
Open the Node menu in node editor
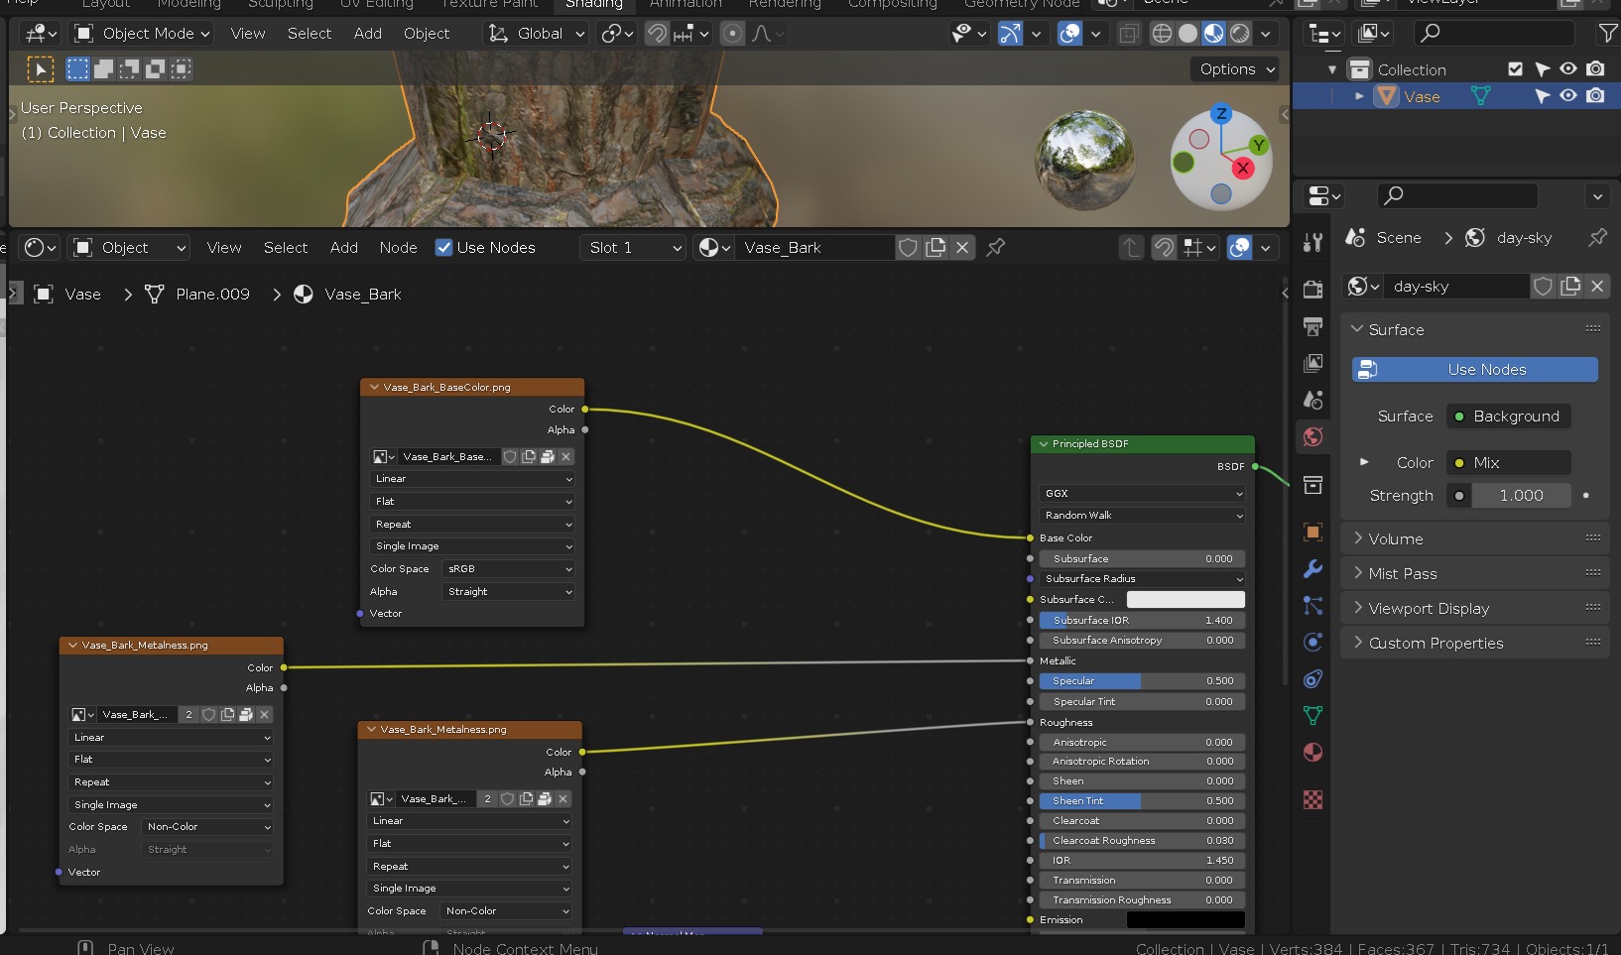point(398,247)
